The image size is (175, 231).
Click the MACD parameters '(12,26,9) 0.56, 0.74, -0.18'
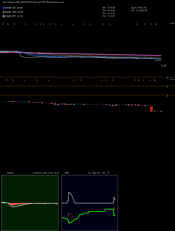pyautogui.click(x=45, y=173)
